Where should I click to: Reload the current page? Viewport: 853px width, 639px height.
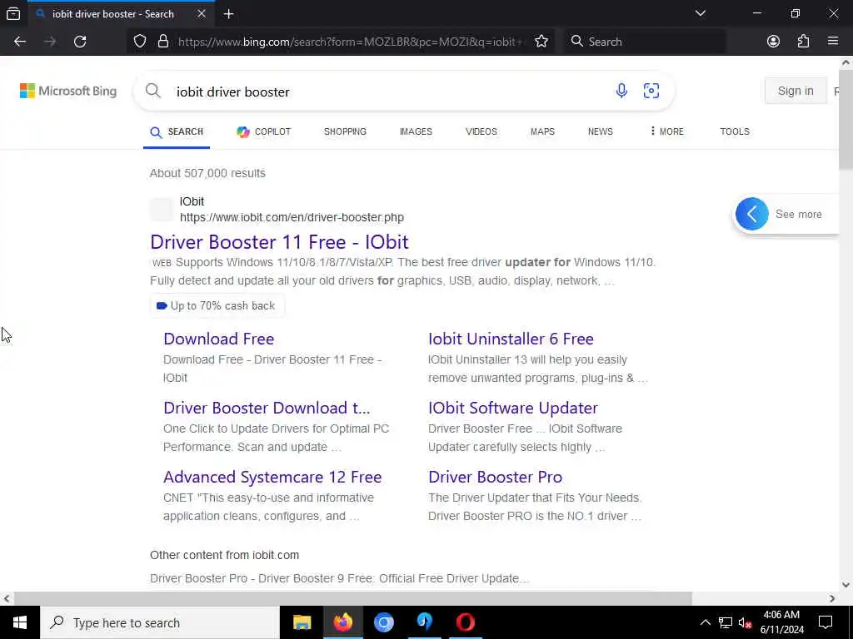[80, 42]
